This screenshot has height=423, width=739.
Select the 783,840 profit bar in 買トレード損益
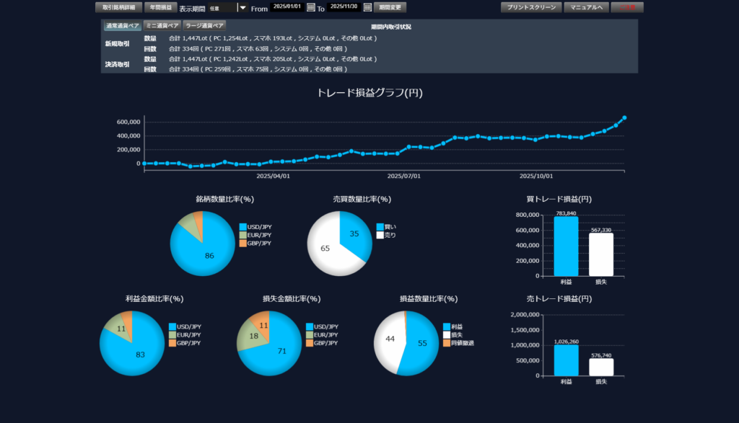[566, 246]
